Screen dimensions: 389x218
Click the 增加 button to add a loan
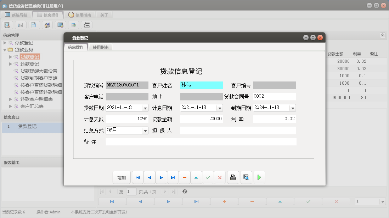122,177
